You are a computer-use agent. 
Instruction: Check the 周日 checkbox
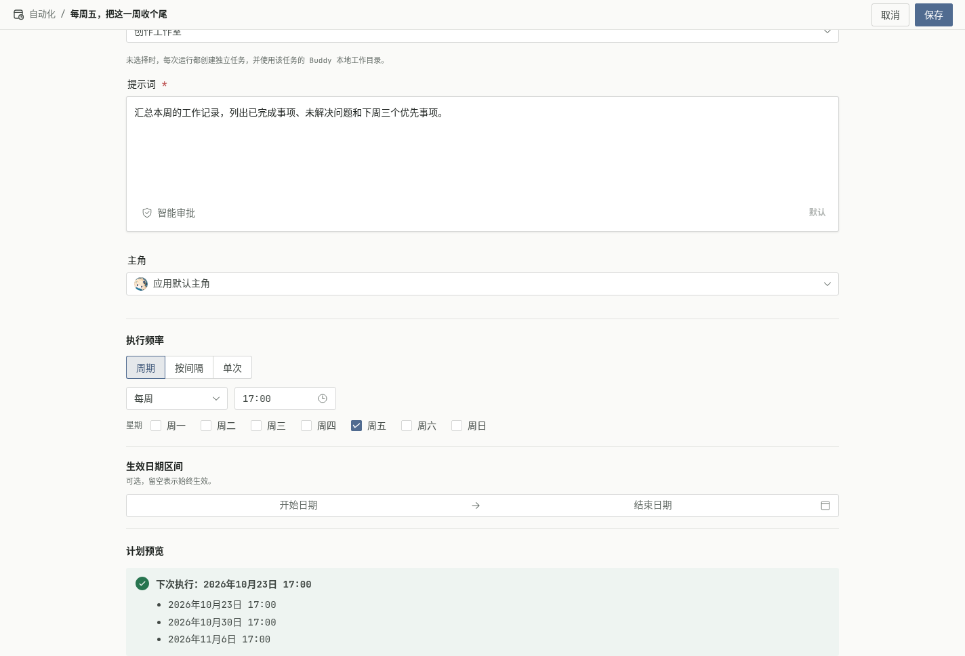457,426
